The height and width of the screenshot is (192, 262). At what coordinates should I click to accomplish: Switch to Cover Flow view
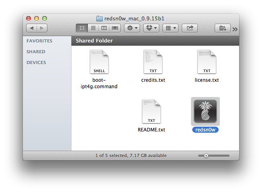[115, 28]
